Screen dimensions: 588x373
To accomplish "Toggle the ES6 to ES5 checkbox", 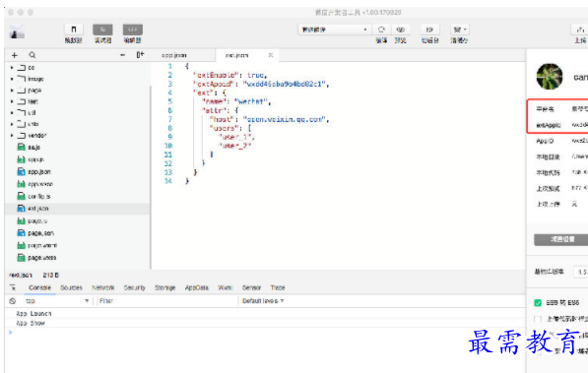I will (538, 303).
